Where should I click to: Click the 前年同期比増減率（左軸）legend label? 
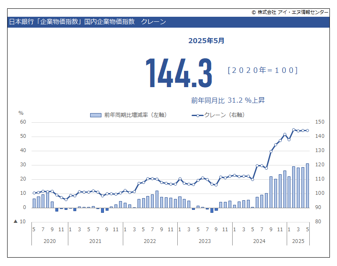point(135,115)
